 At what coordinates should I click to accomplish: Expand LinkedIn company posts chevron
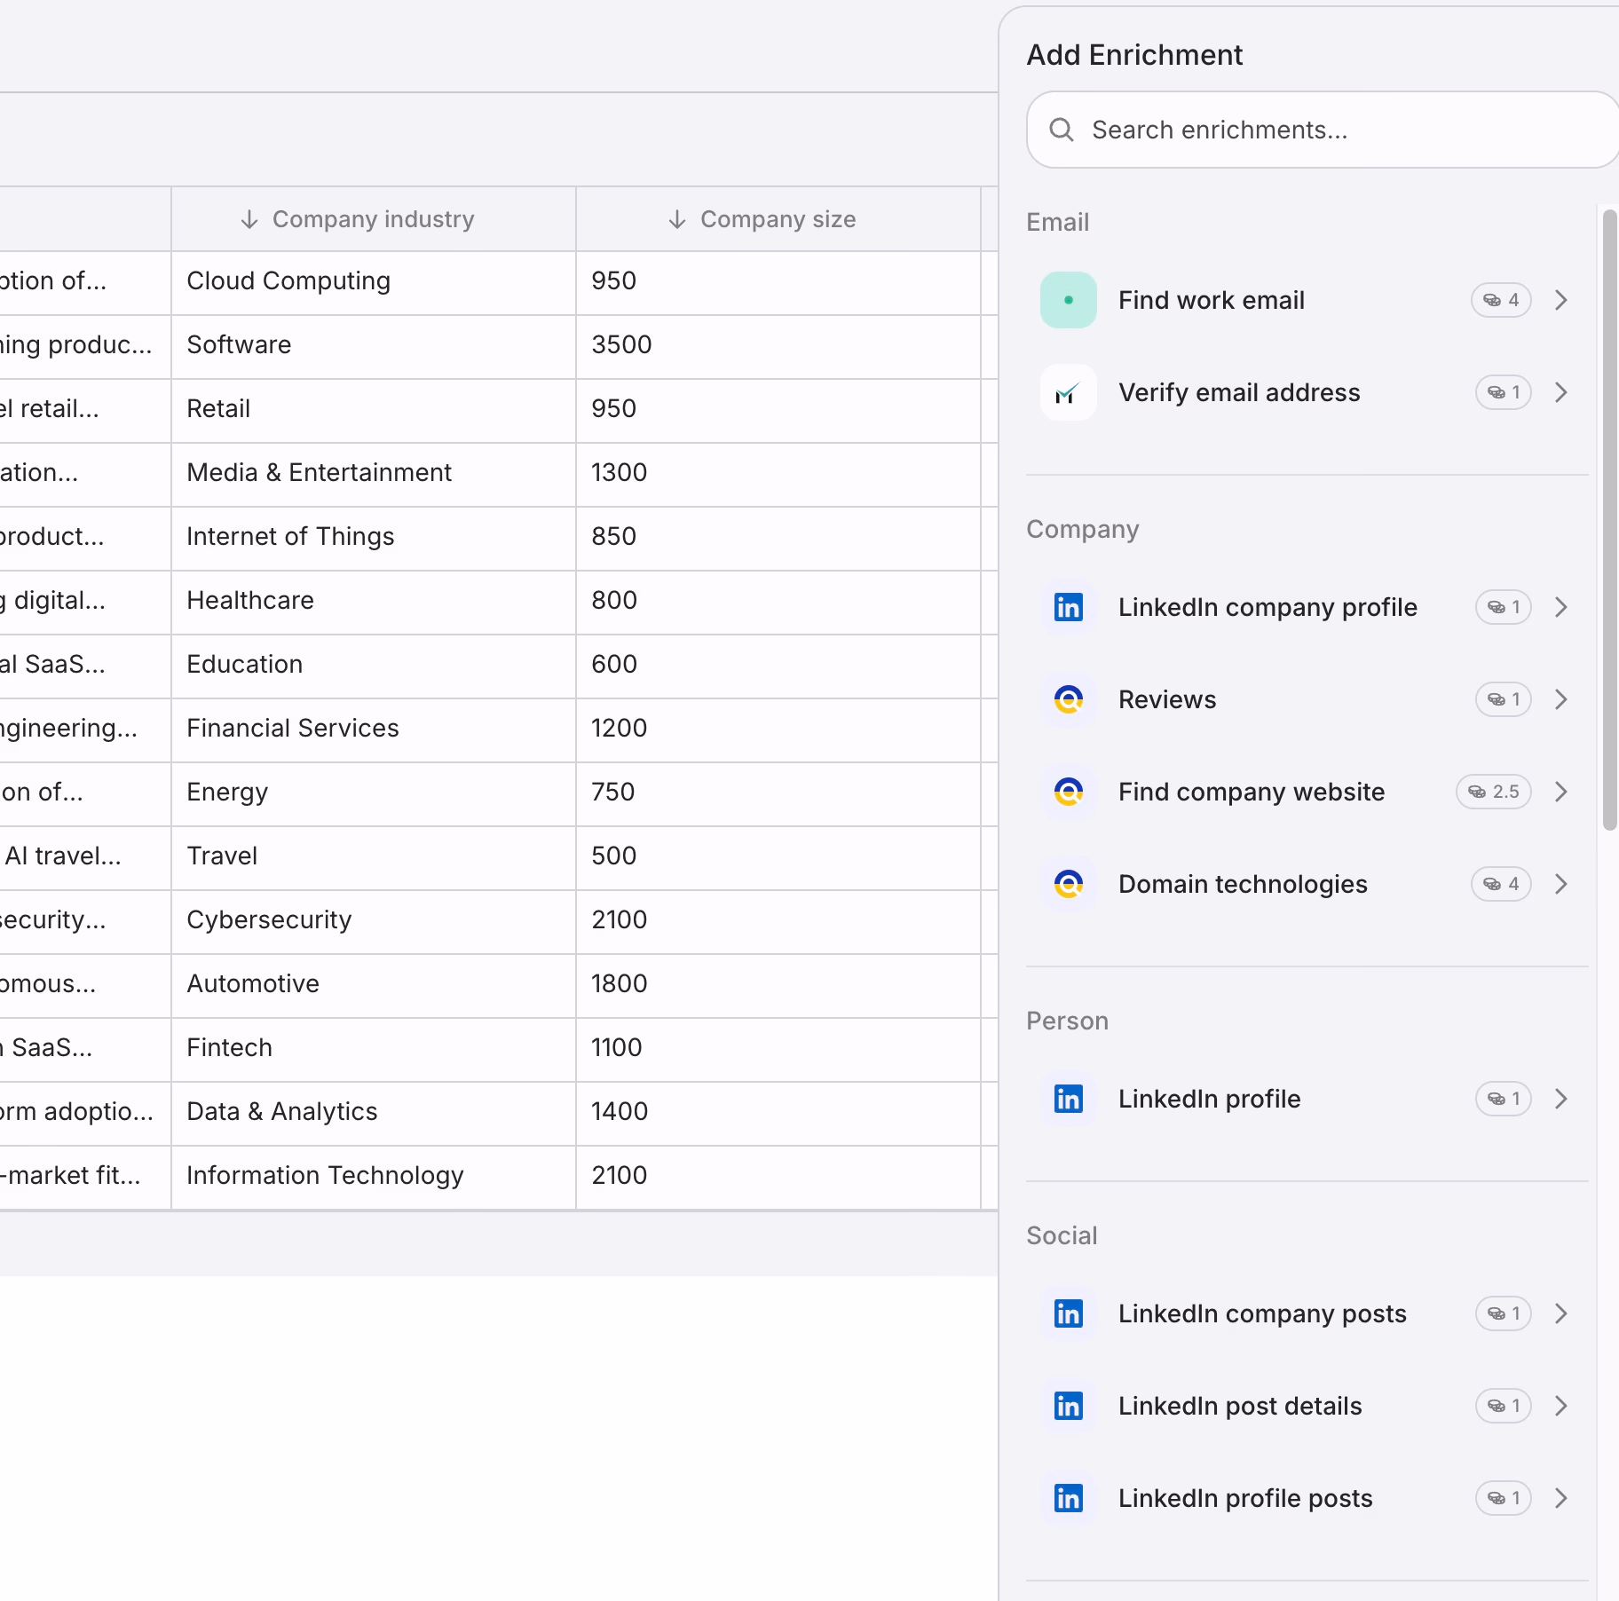pyautogui.click(x=1561, y=1313)
